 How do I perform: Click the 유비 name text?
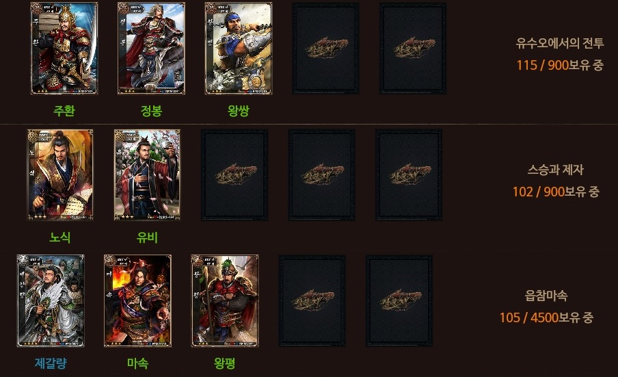(148, 237)
